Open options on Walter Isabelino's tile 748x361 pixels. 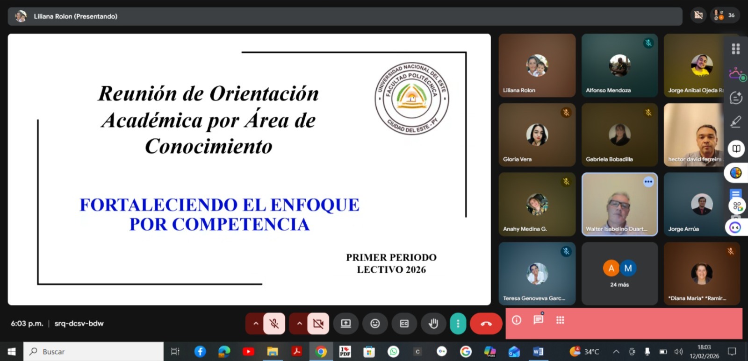[x=648, y=182]
